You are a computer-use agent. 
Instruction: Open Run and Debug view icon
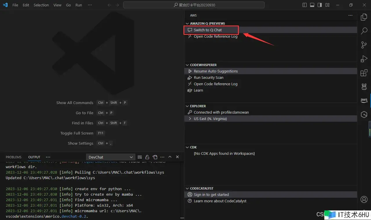point(364,59)
